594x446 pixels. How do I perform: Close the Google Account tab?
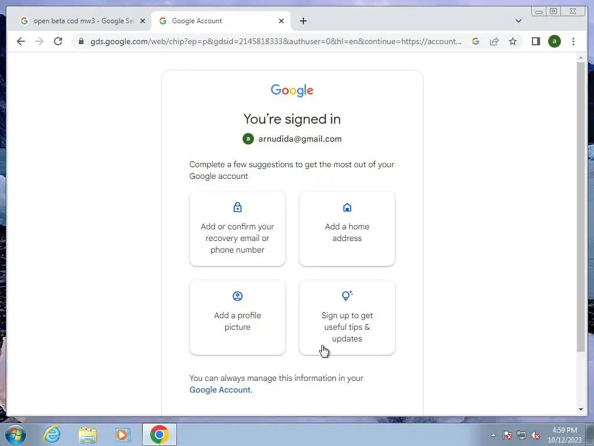(281, 21)
